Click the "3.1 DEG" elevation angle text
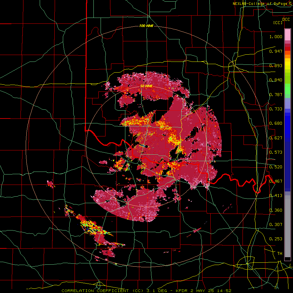 point(157,291)
